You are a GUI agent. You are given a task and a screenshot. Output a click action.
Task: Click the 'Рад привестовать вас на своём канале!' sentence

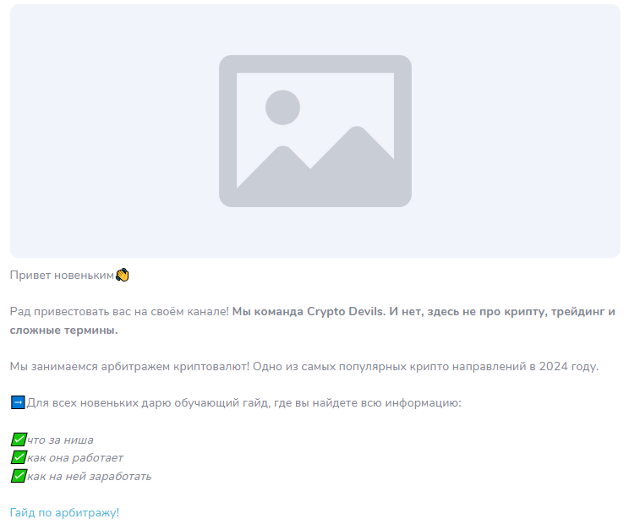pos(119,311)
